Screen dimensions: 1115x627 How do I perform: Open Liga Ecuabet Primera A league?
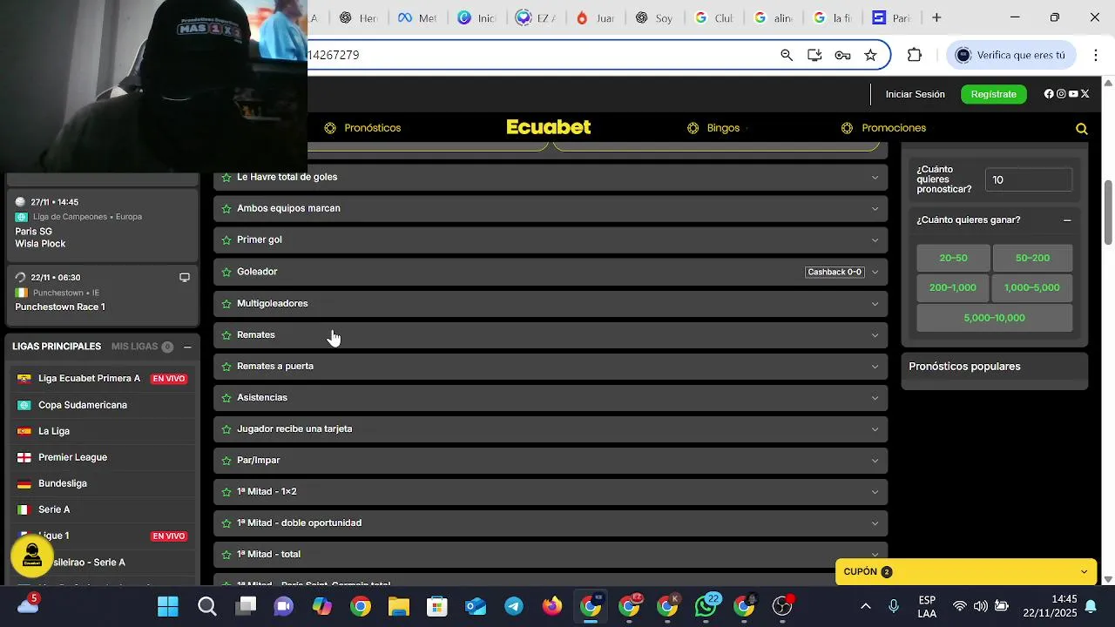pos(89,379)
